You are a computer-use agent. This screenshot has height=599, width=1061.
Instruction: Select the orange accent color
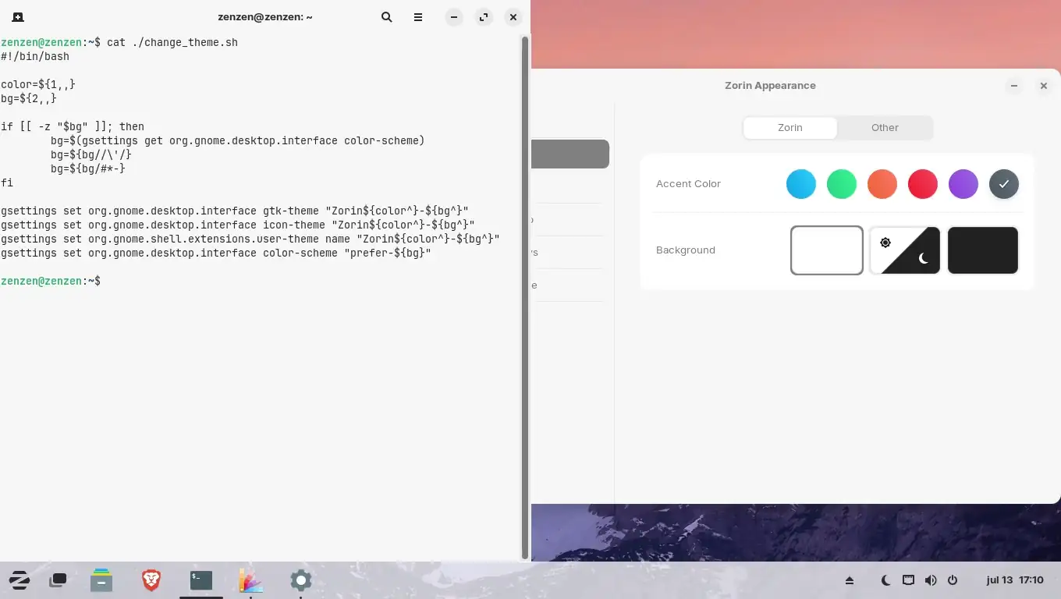882,184
